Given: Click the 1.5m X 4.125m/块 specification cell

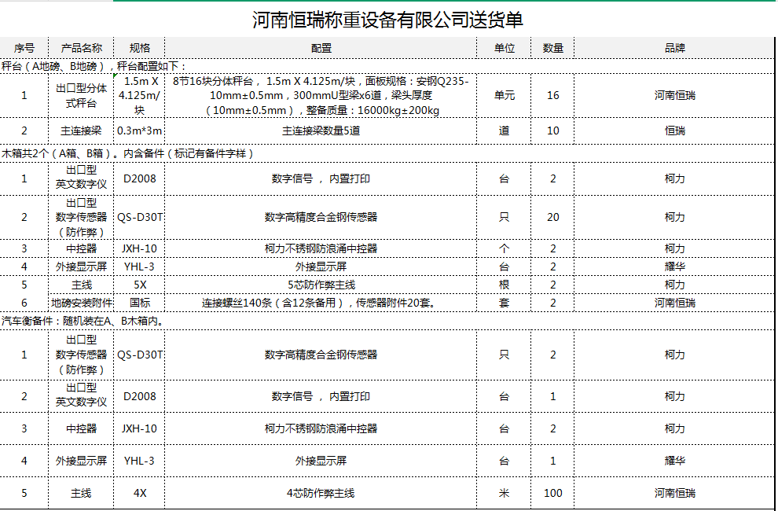Looking at the screenshot, I should point(139,95).
